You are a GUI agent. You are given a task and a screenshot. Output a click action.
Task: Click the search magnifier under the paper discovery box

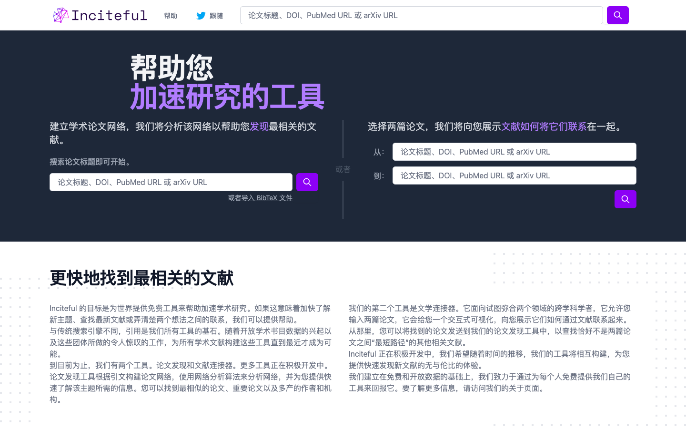click(307, 182)
